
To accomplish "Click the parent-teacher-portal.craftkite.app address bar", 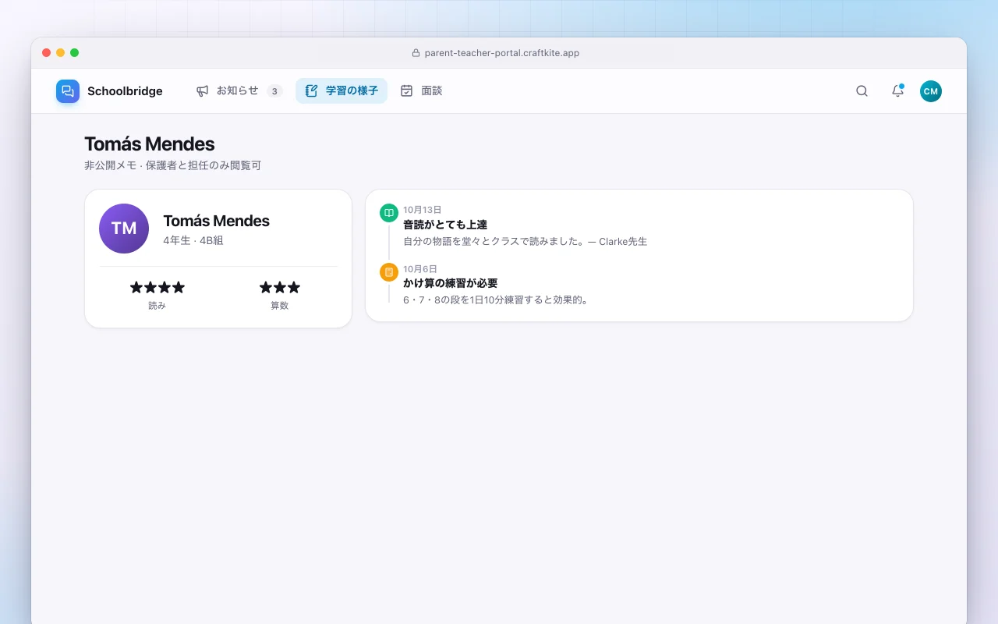I will click(496, 53).
